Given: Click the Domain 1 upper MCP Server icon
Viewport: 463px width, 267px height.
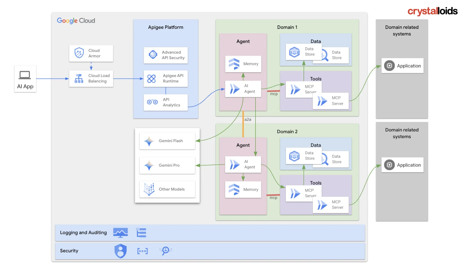Looking at the screenshot, I should point(295,89).
